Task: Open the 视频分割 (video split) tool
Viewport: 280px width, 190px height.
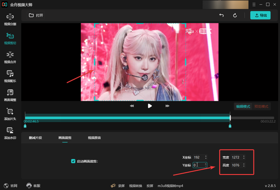Action: click(10, 19)
